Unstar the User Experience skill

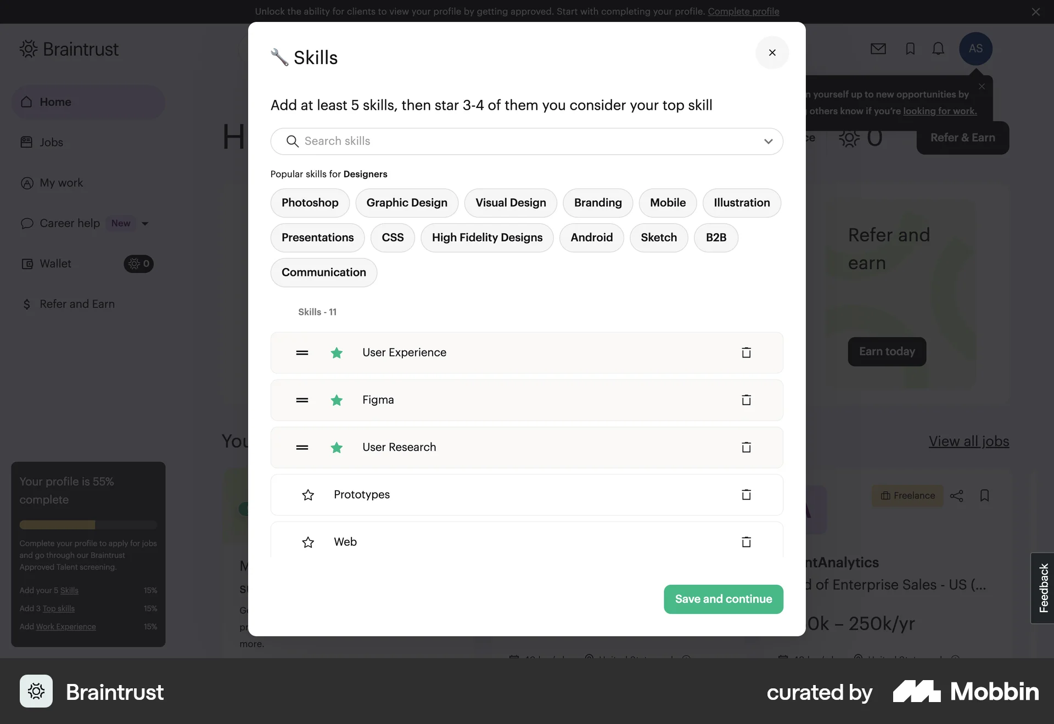[337, 353]
